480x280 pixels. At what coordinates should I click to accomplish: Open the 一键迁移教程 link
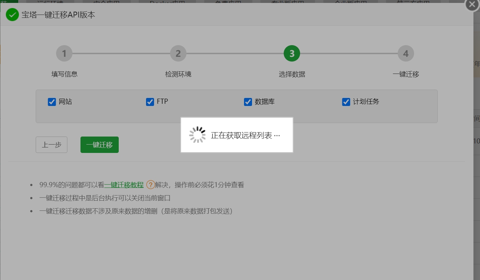(124, 185)
